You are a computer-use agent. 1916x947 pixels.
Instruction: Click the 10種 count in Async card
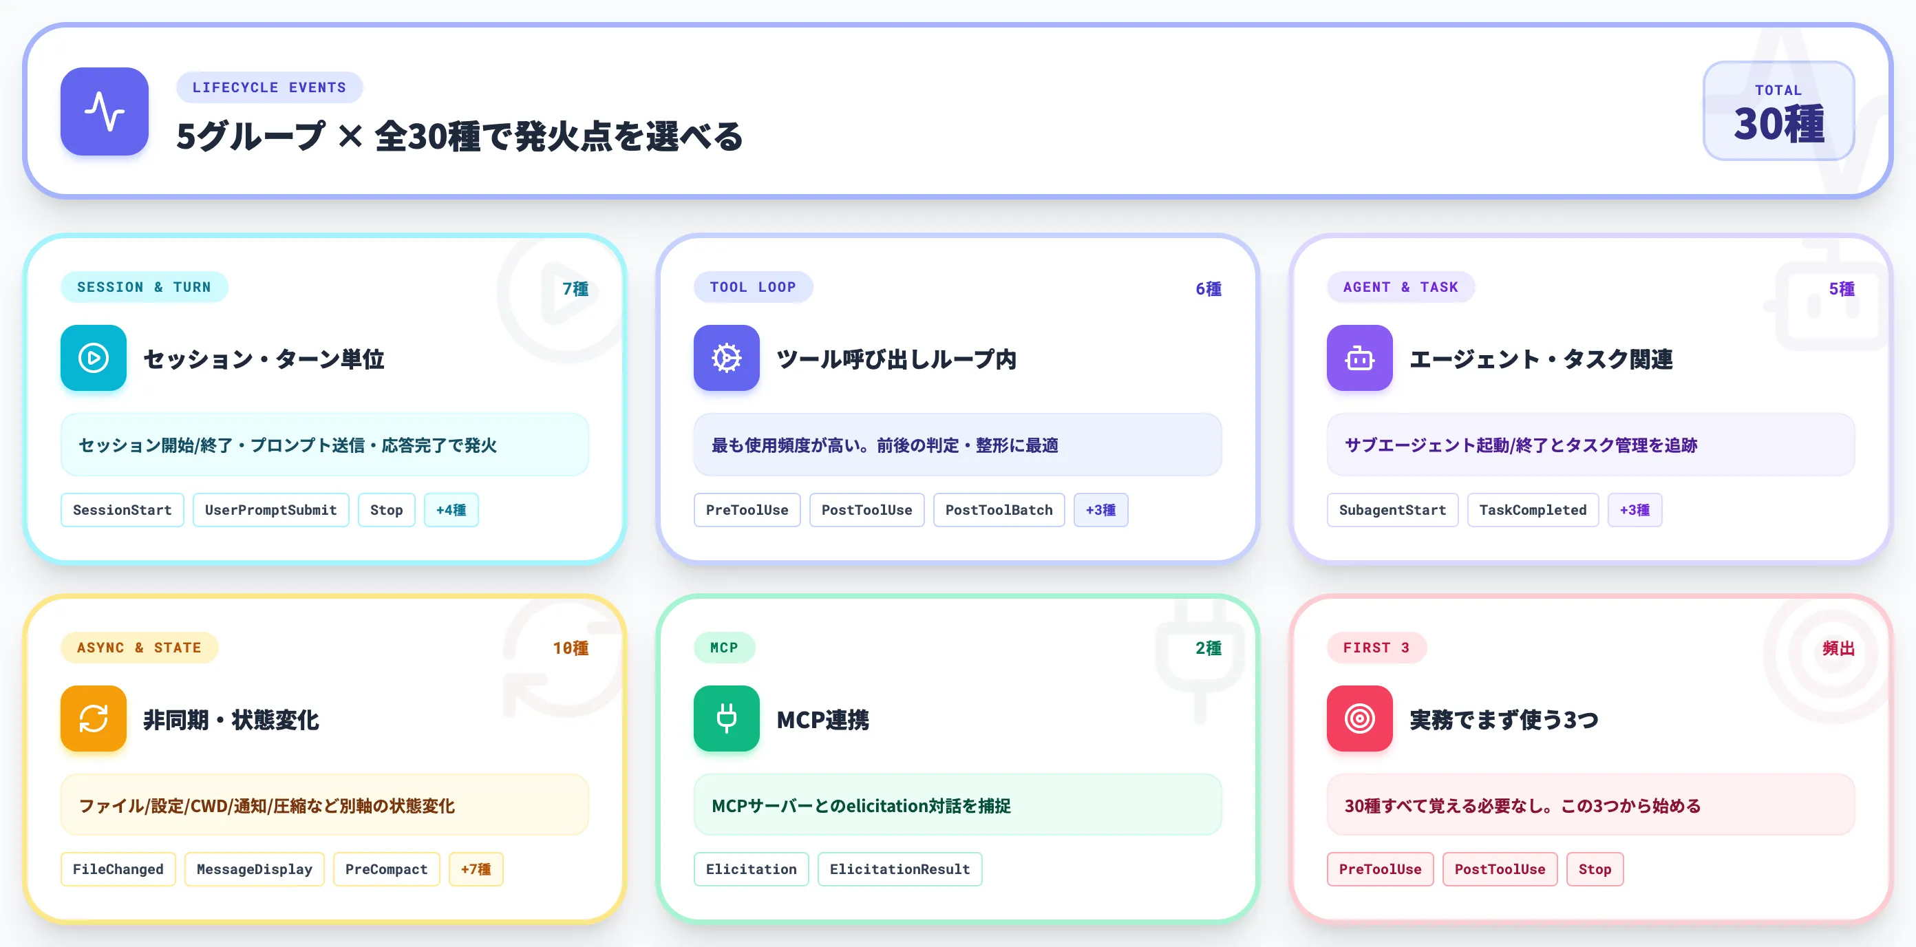[571, 649]
